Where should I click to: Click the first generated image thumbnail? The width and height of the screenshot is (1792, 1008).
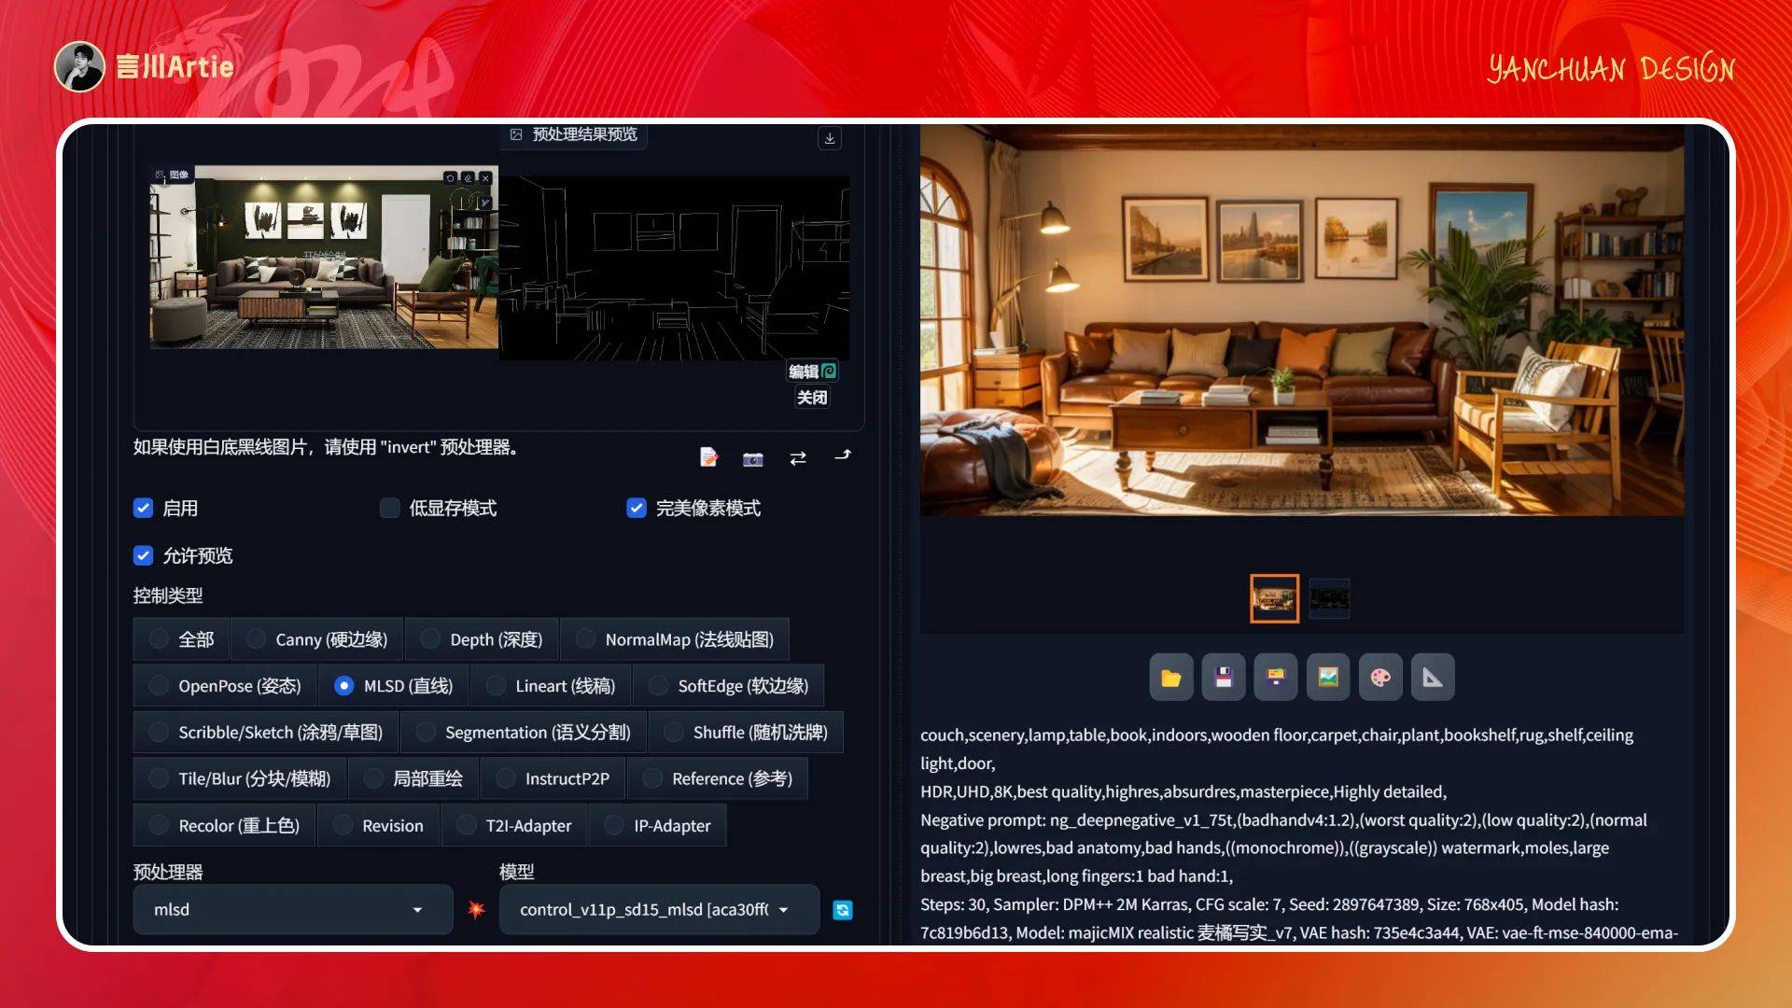(x=1274, y=598)
